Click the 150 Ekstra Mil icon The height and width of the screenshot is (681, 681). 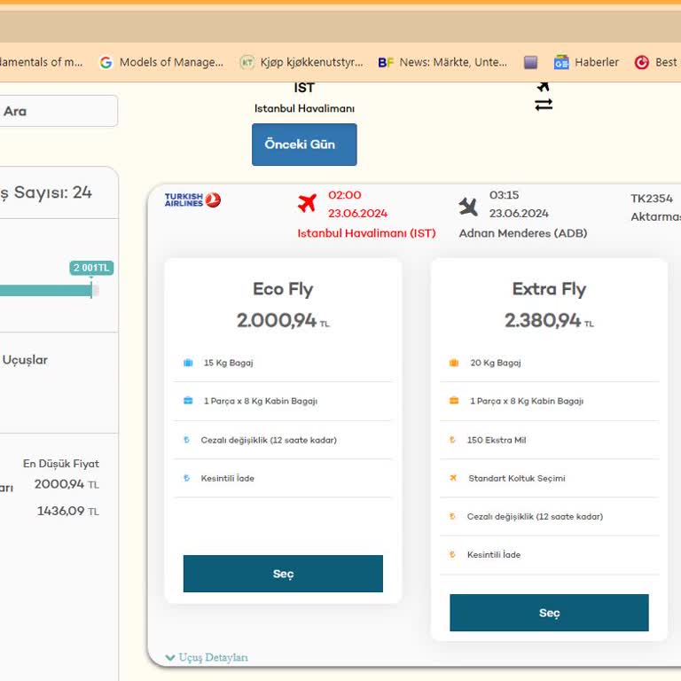pos(453,440)
